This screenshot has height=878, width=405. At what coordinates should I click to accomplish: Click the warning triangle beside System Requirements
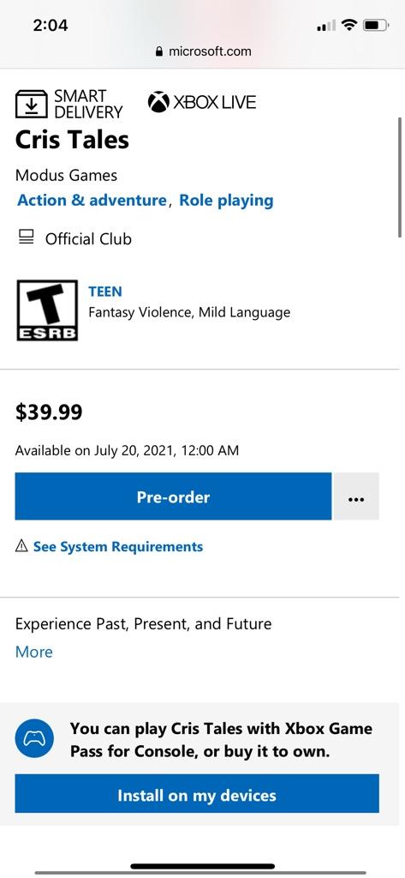[x=21, y=546]
